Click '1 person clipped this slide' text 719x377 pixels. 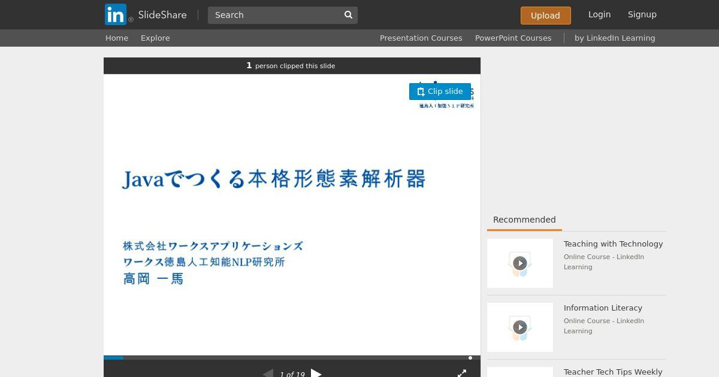point(291,66)
